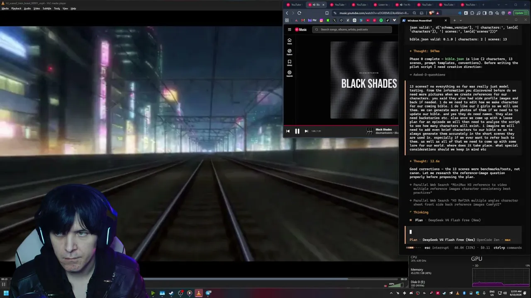Image resolution: width=531 pixels, height=298 pixels.
Task: Open Steam from the taskbar
Action: 171,293
